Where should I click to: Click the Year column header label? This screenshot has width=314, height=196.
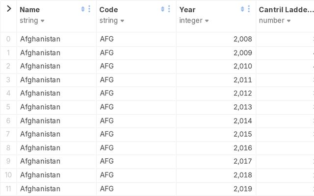coord(187,9)
